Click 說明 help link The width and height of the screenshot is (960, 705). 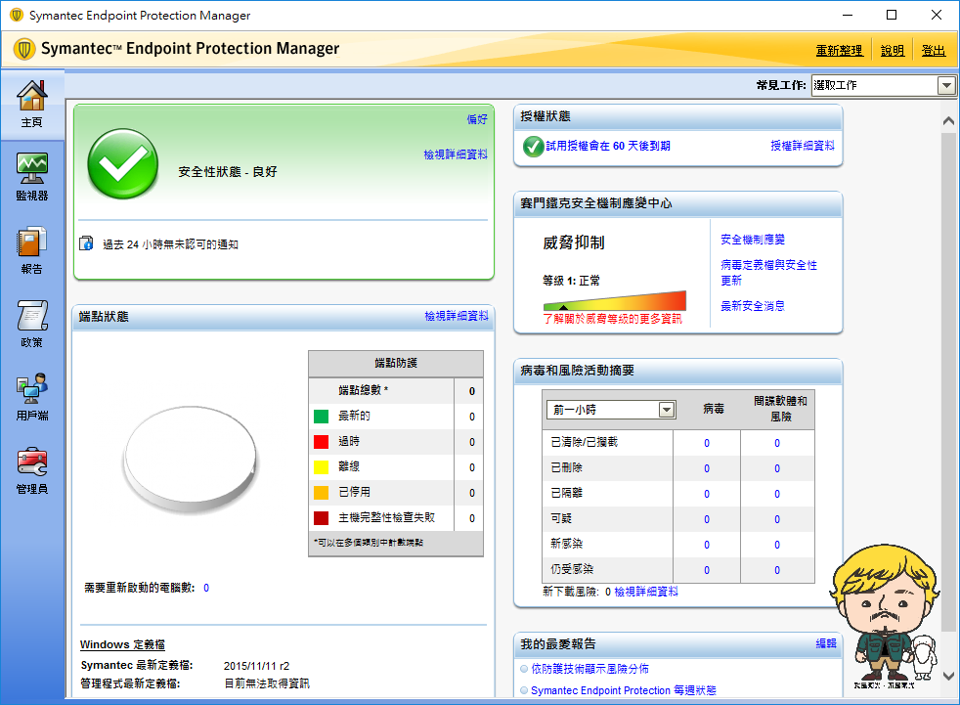[x=892, y=51]
